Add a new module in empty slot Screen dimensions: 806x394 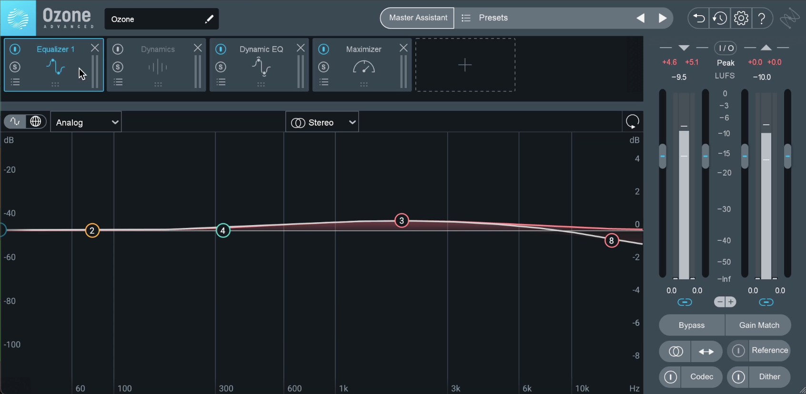(465, 65)
